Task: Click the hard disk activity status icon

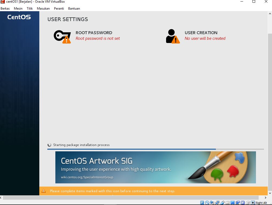Action: pyautogui.click(x=202, y=203)
